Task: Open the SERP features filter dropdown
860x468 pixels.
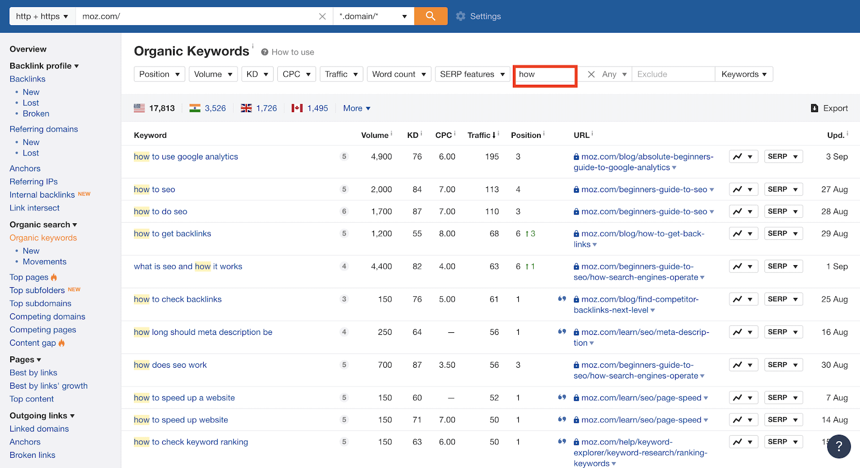Action: 472,74
